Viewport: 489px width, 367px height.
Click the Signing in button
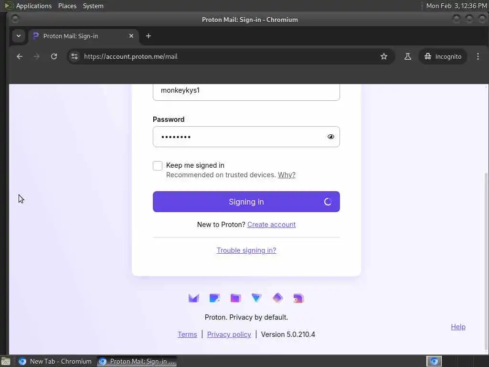click(246, 202)
